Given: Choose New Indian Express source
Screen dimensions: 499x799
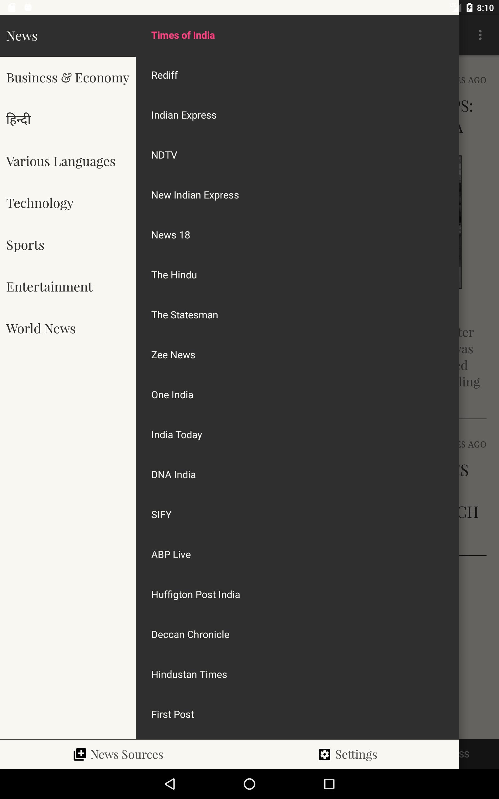Looking at the screenshot, I should [x=297, y=195].
